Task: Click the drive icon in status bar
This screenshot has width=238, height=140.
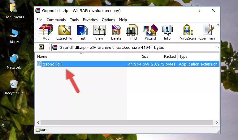Action: click(38, 130)
